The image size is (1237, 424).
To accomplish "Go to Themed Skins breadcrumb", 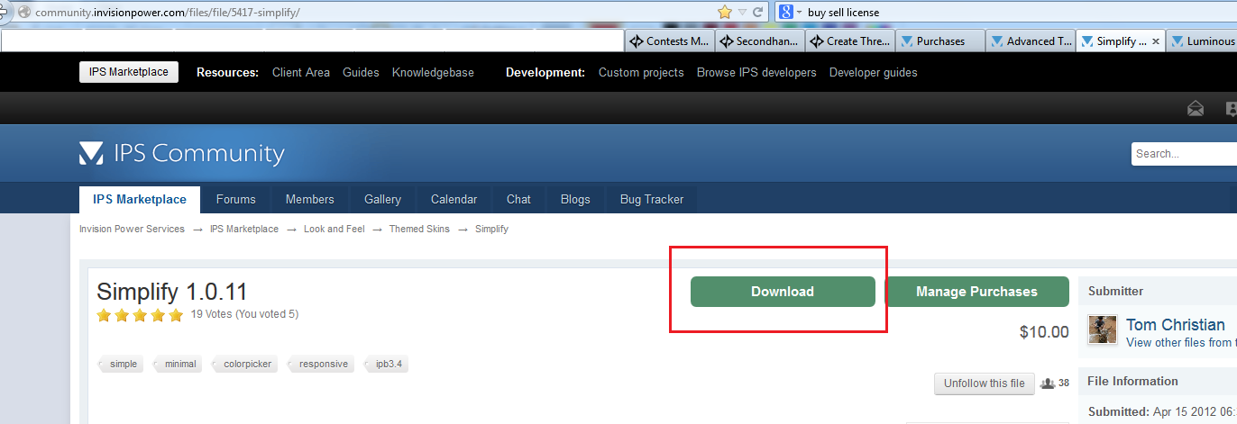I will (x=419, y=230).
